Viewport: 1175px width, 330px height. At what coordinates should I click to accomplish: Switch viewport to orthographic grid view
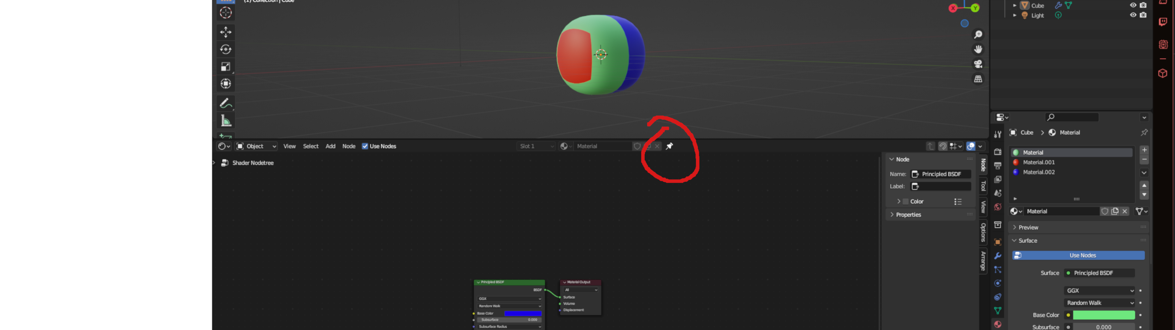click(978, 79)
